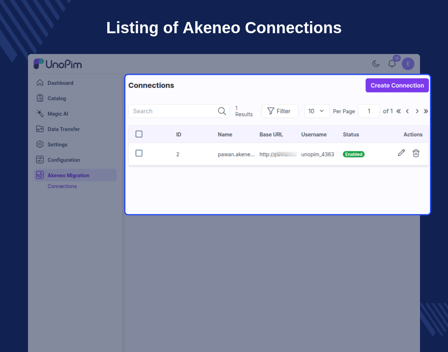This screenshot has height=352, width=448.
Task: Click the Dashboard home icon
Action: pos(40,82)
